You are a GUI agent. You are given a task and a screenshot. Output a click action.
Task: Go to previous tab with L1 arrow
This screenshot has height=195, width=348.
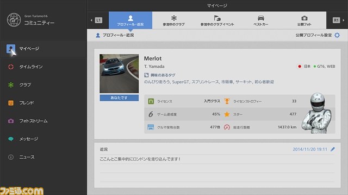coord(96,21)
